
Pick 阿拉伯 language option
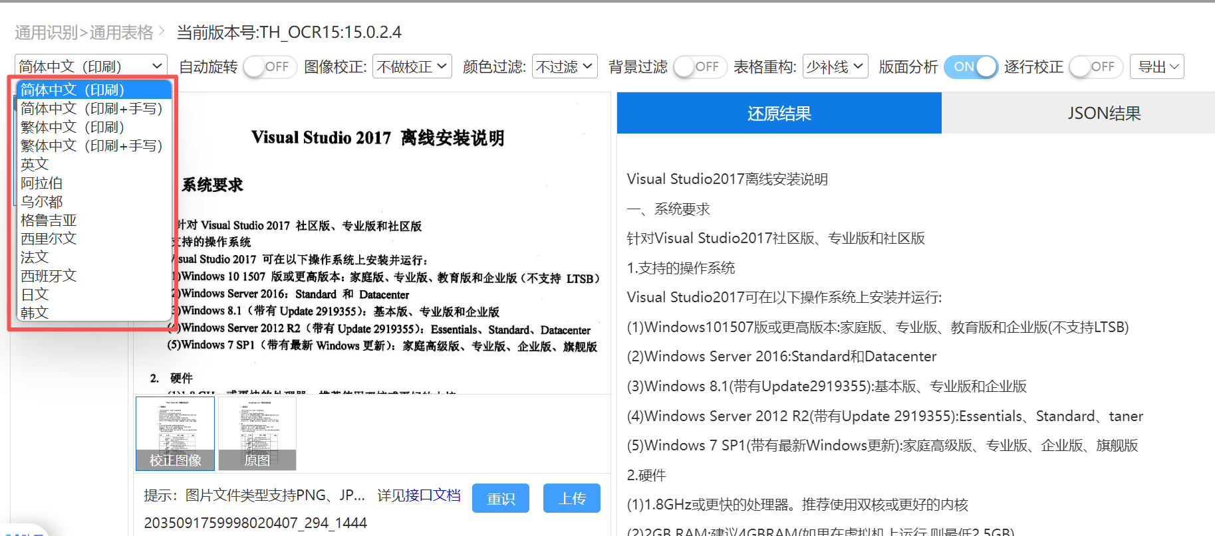pos(94,183)
